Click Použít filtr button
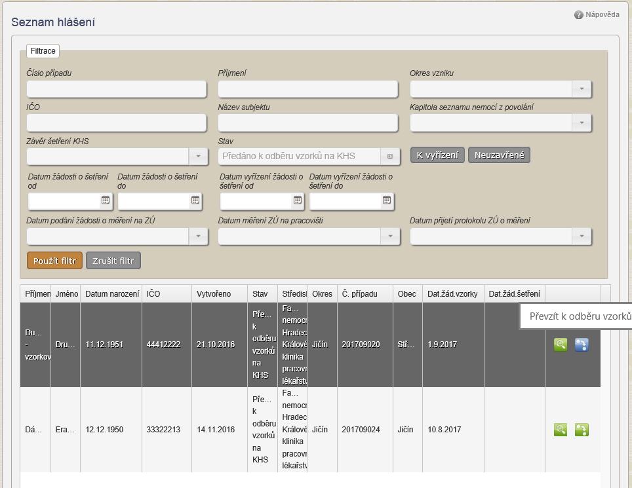 (x=55, y=261)
